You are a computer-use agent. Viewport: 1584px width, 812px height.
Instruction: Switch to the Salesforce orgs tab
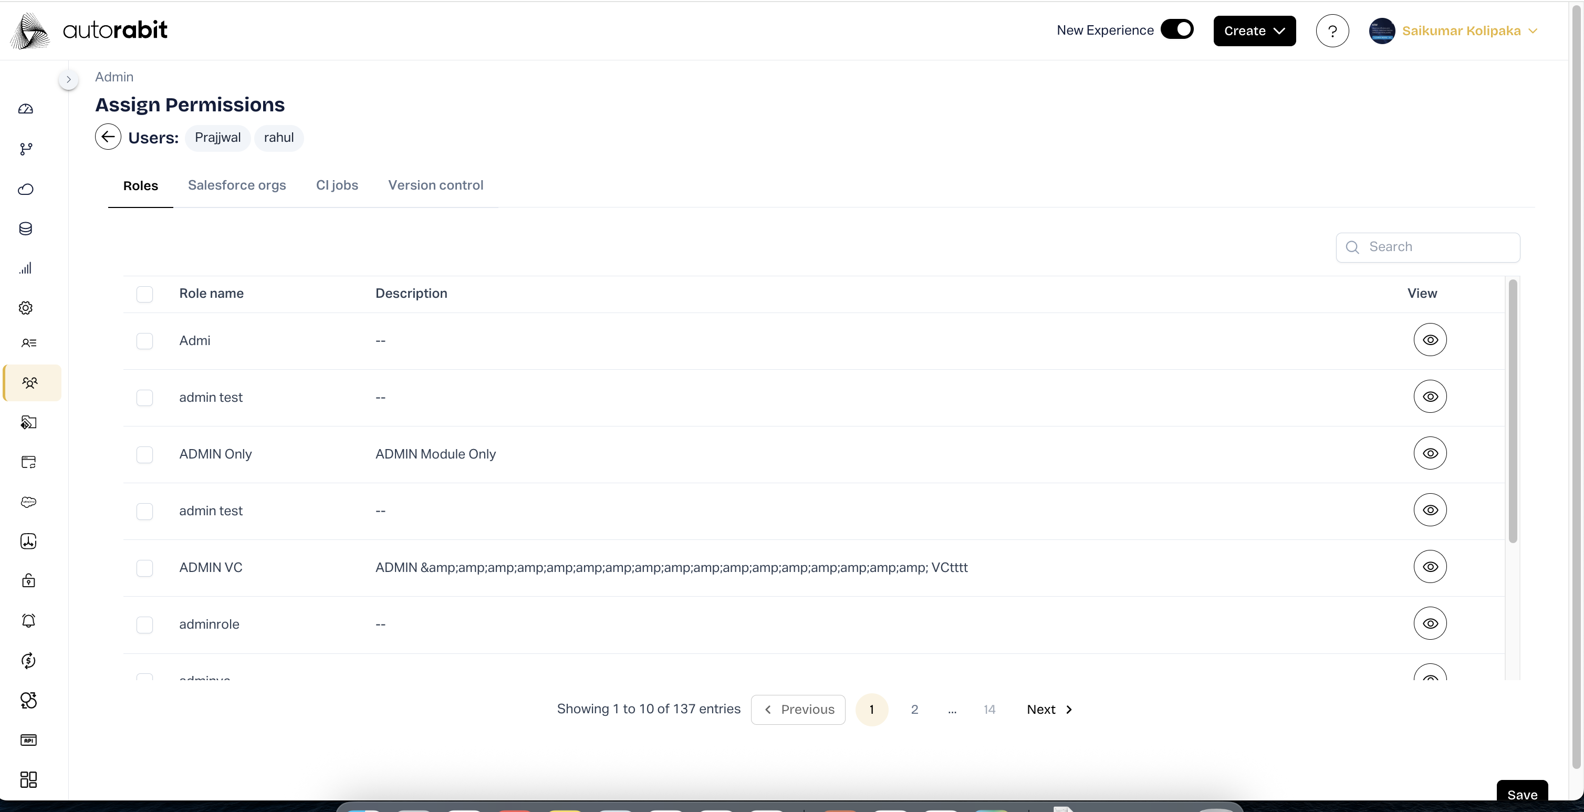pyautogui.click(x=237, y=185)
